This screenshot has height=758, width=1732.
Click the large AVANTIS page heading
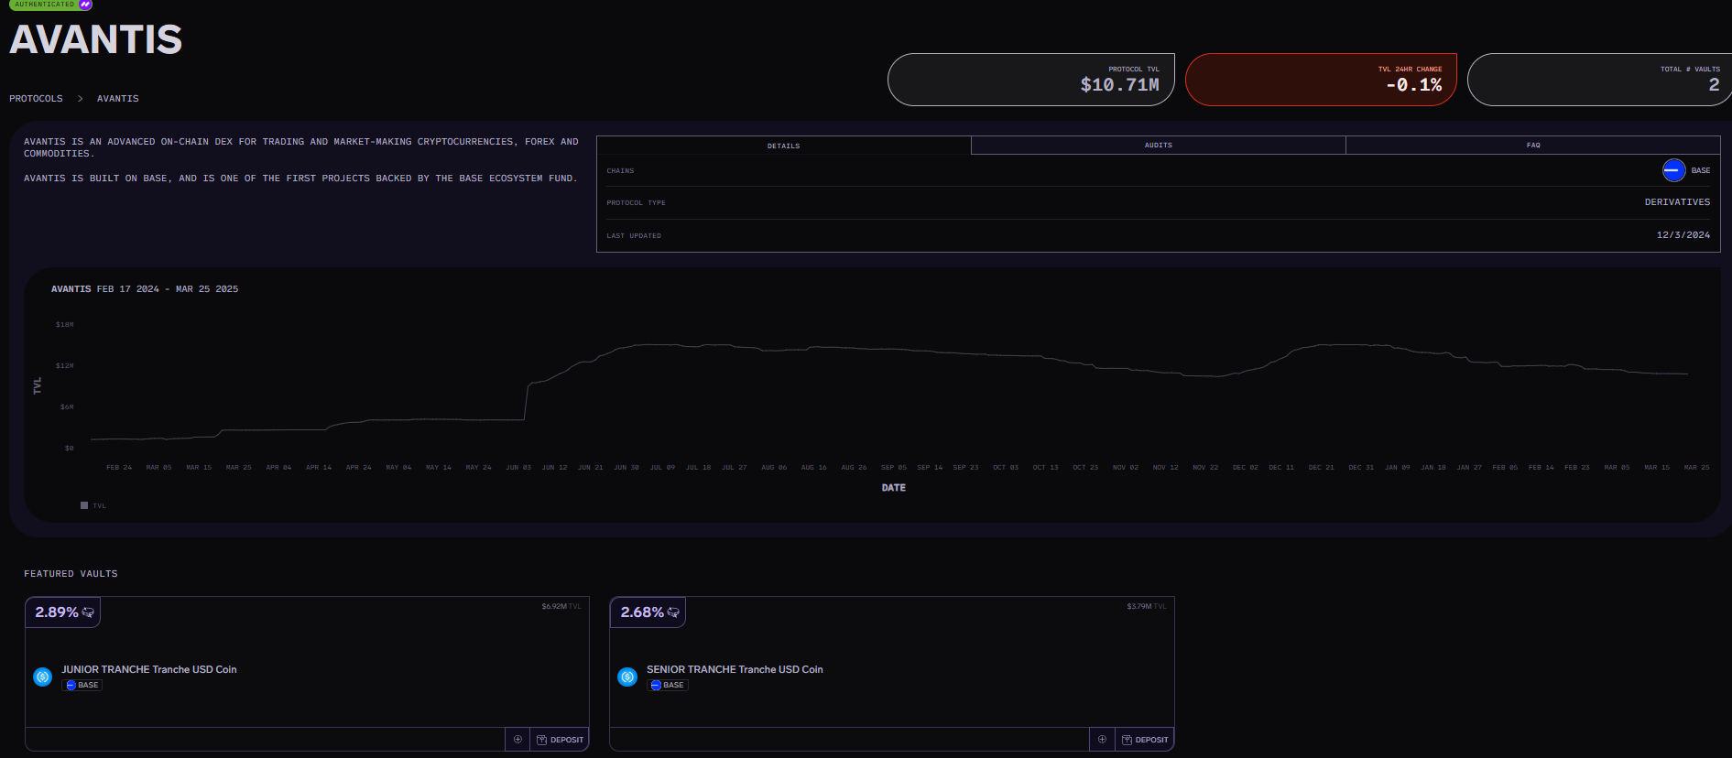[96, 39]
